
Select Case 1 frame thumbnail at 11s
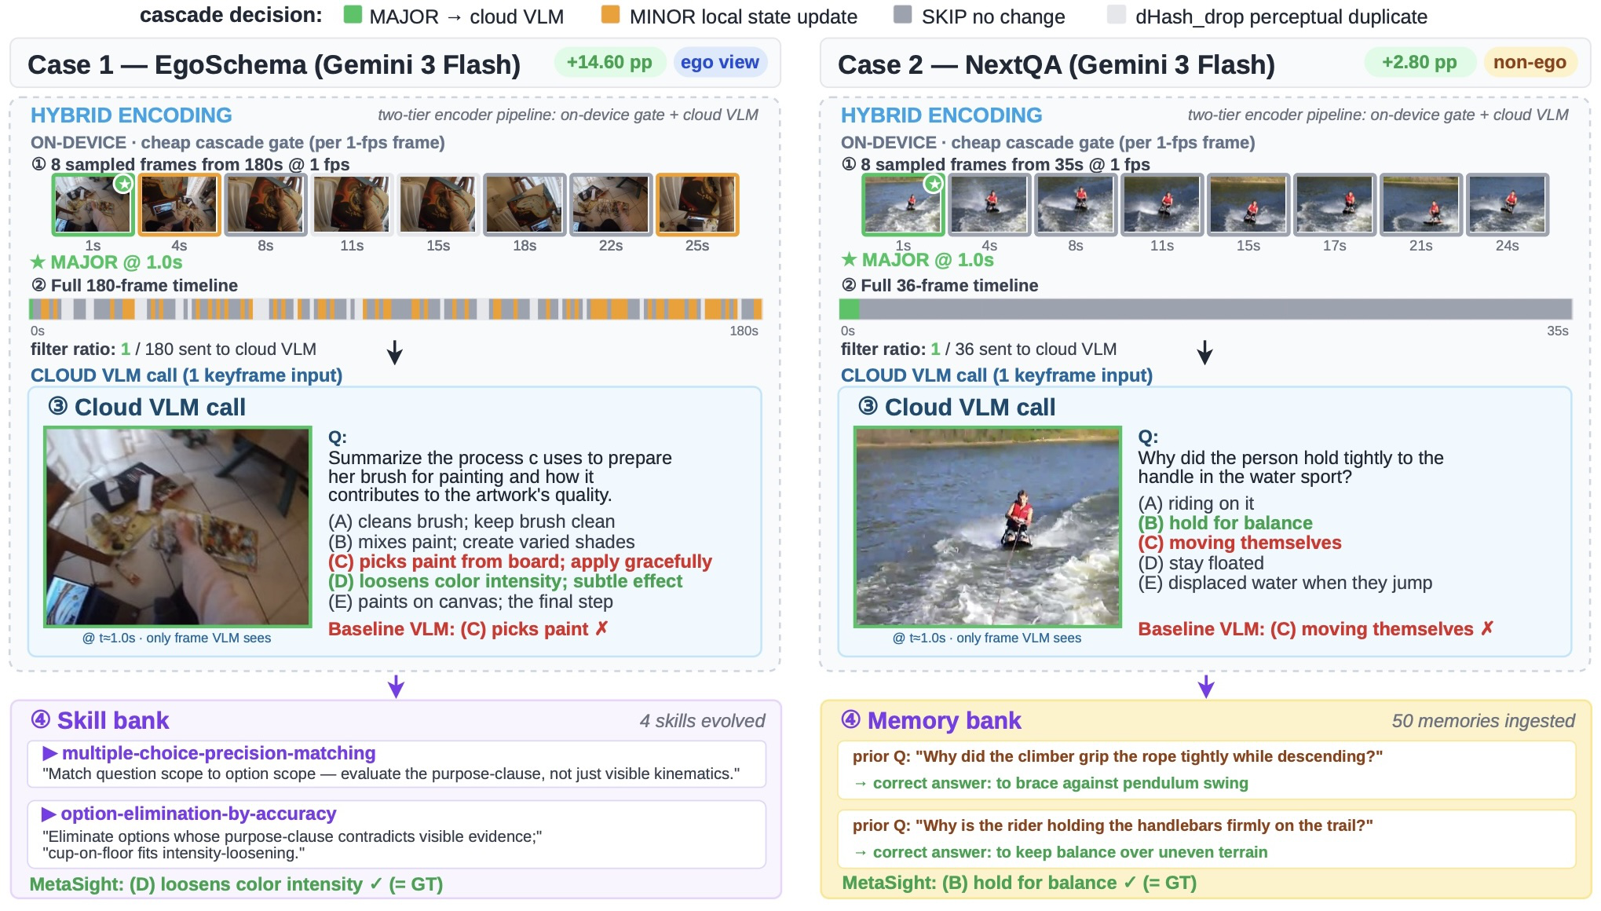(x=352, y=204)
